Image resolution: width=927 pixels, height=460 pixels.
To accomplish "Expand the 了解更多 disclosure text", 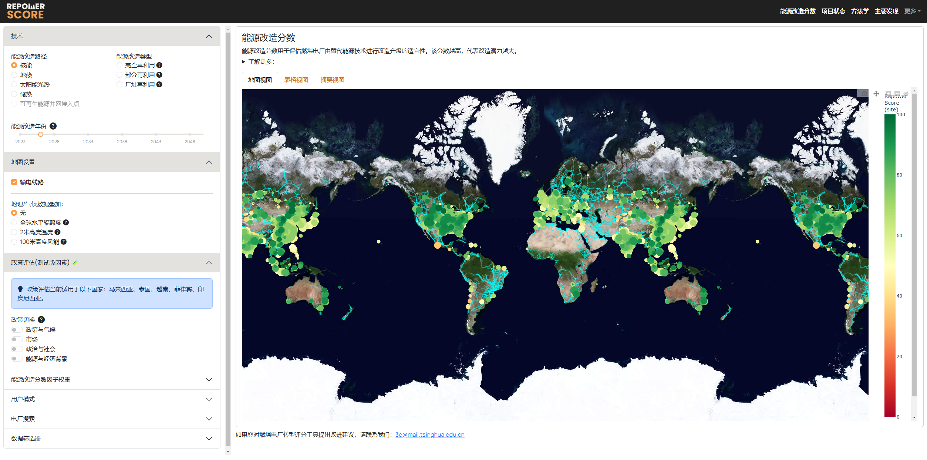I will [259, 62].
